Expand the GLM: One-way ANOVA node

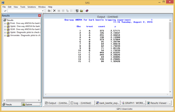(5, 29)
